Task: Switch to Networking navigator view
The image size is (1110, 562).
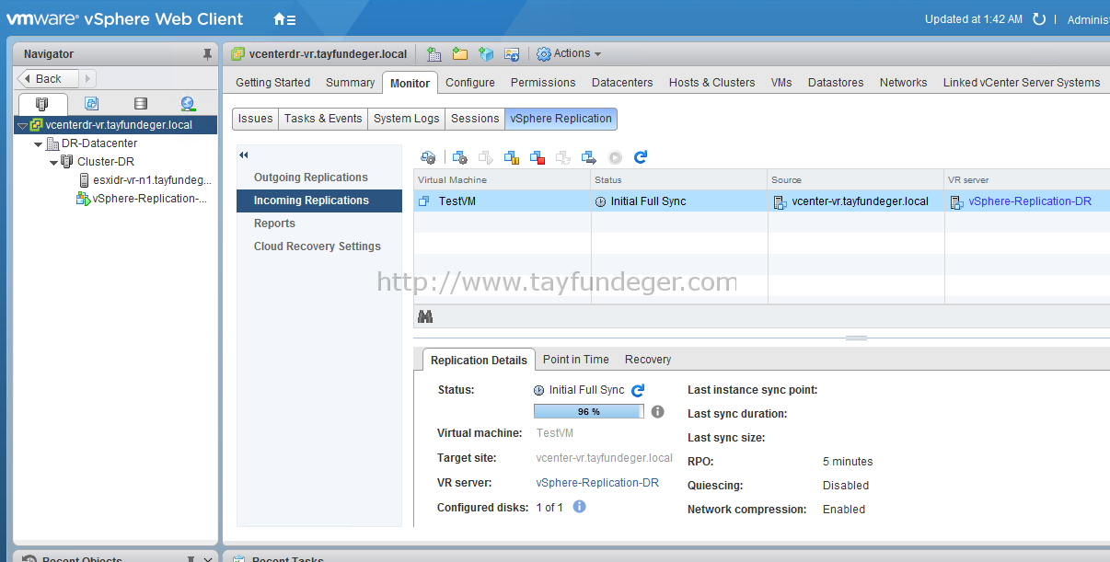Action: [188, 104]
